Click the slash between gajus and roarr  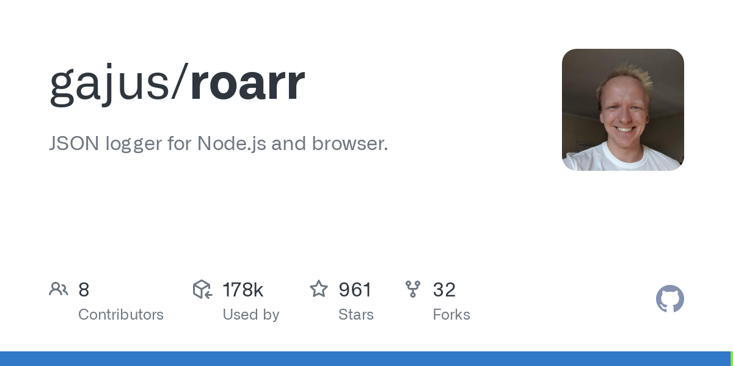180,84
